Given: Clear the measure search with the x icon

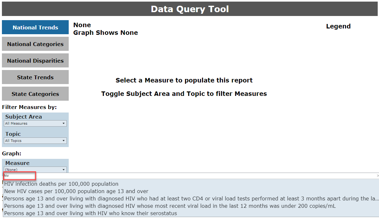Looking at the screenshot, I should [377, 176].
